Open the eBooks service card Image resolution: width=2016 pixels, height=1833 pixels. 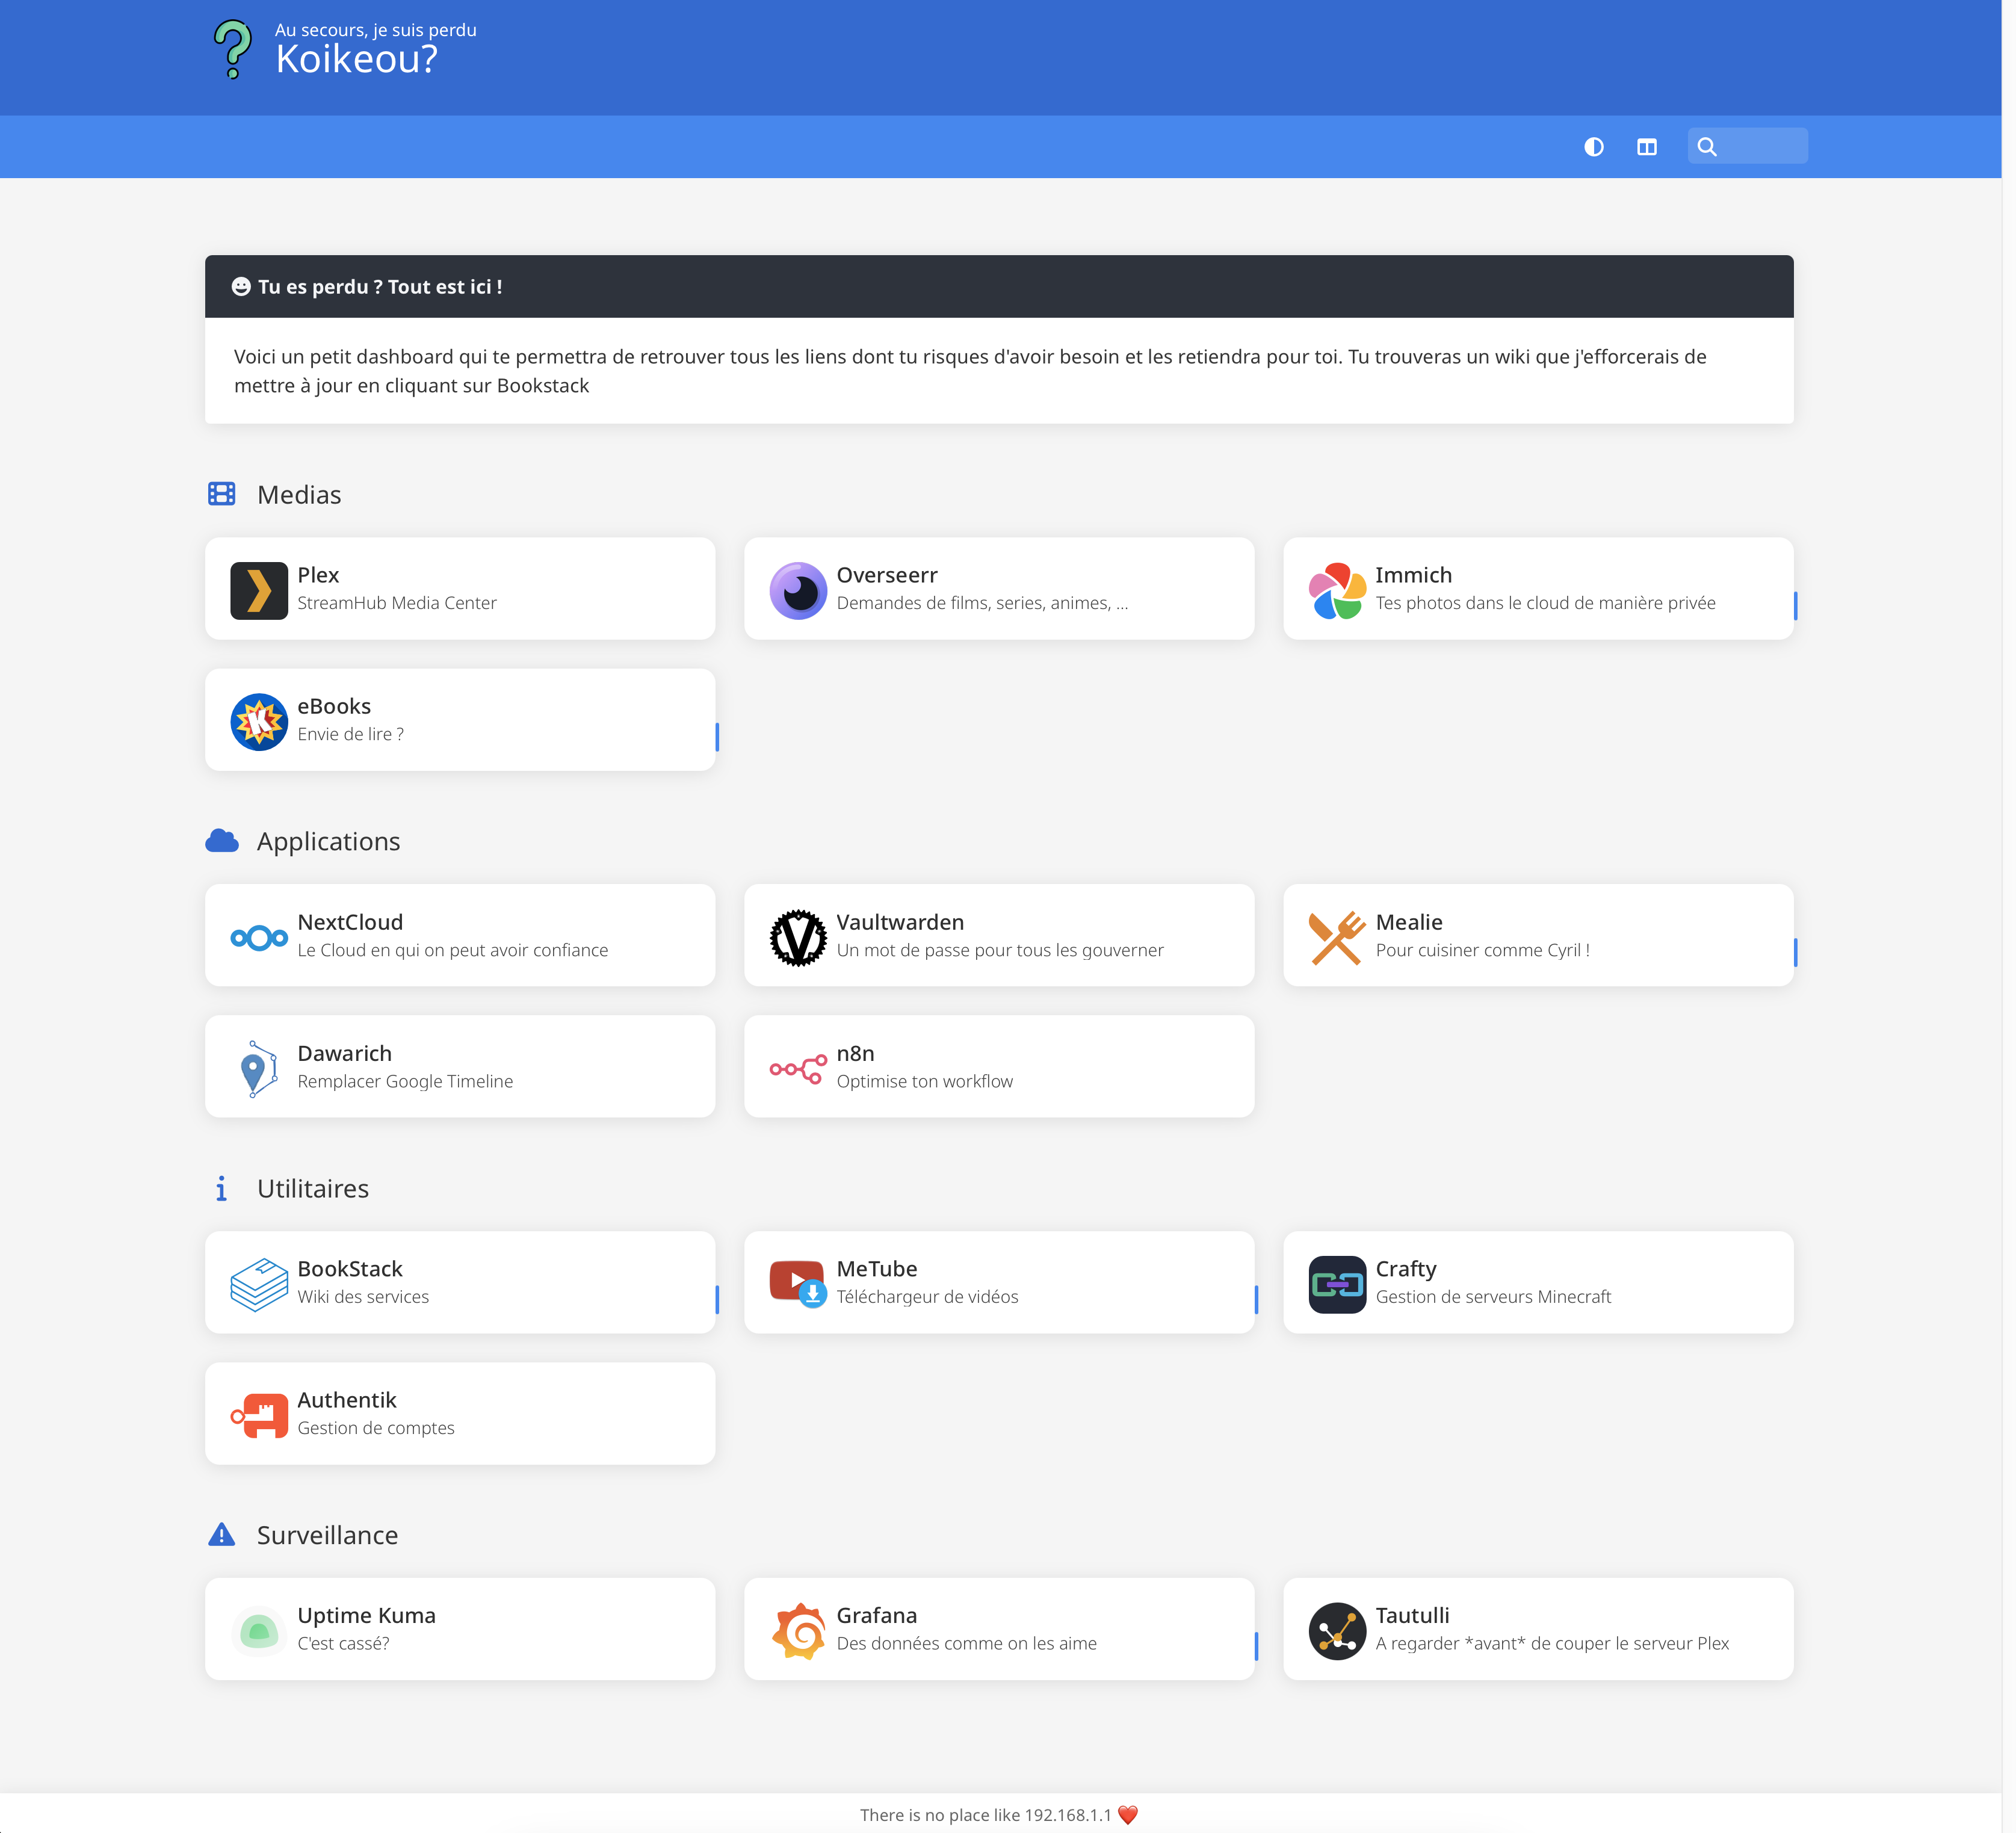460,720
